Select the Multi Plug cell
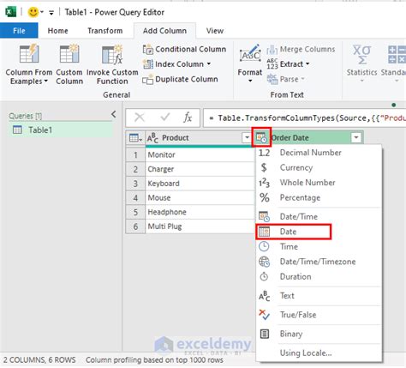 (x=200, y=226)
